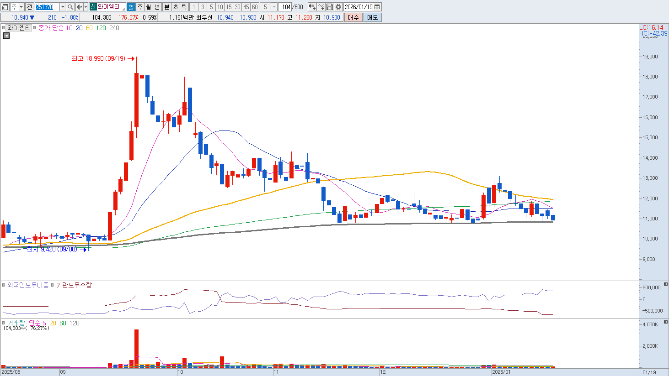Click the chart layout icon at top-left
This screenshot has width=669, height=376.
coord(5,7)
